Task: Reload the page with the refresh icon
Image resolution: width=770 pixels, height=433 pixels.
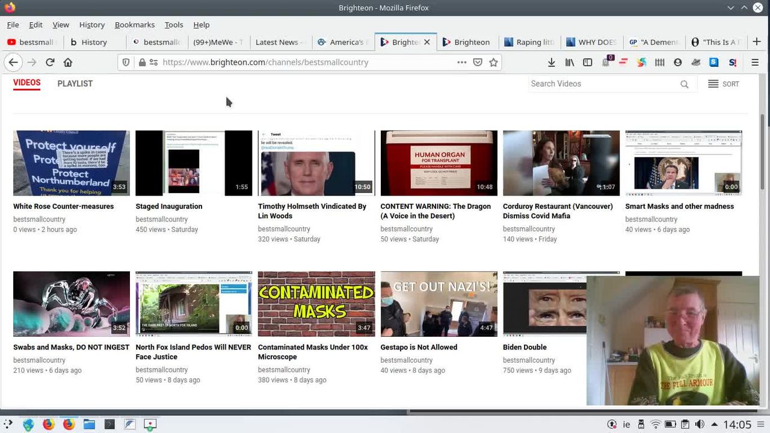Action: [50, 62]
